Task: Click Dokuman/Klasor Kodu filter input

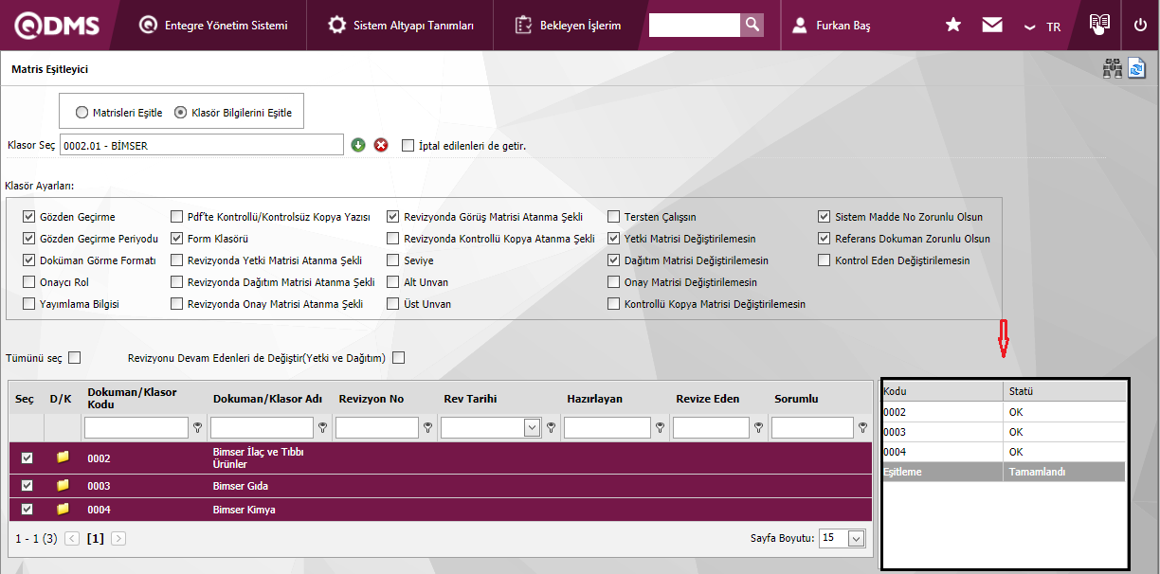Action: [x=136, y=428]
